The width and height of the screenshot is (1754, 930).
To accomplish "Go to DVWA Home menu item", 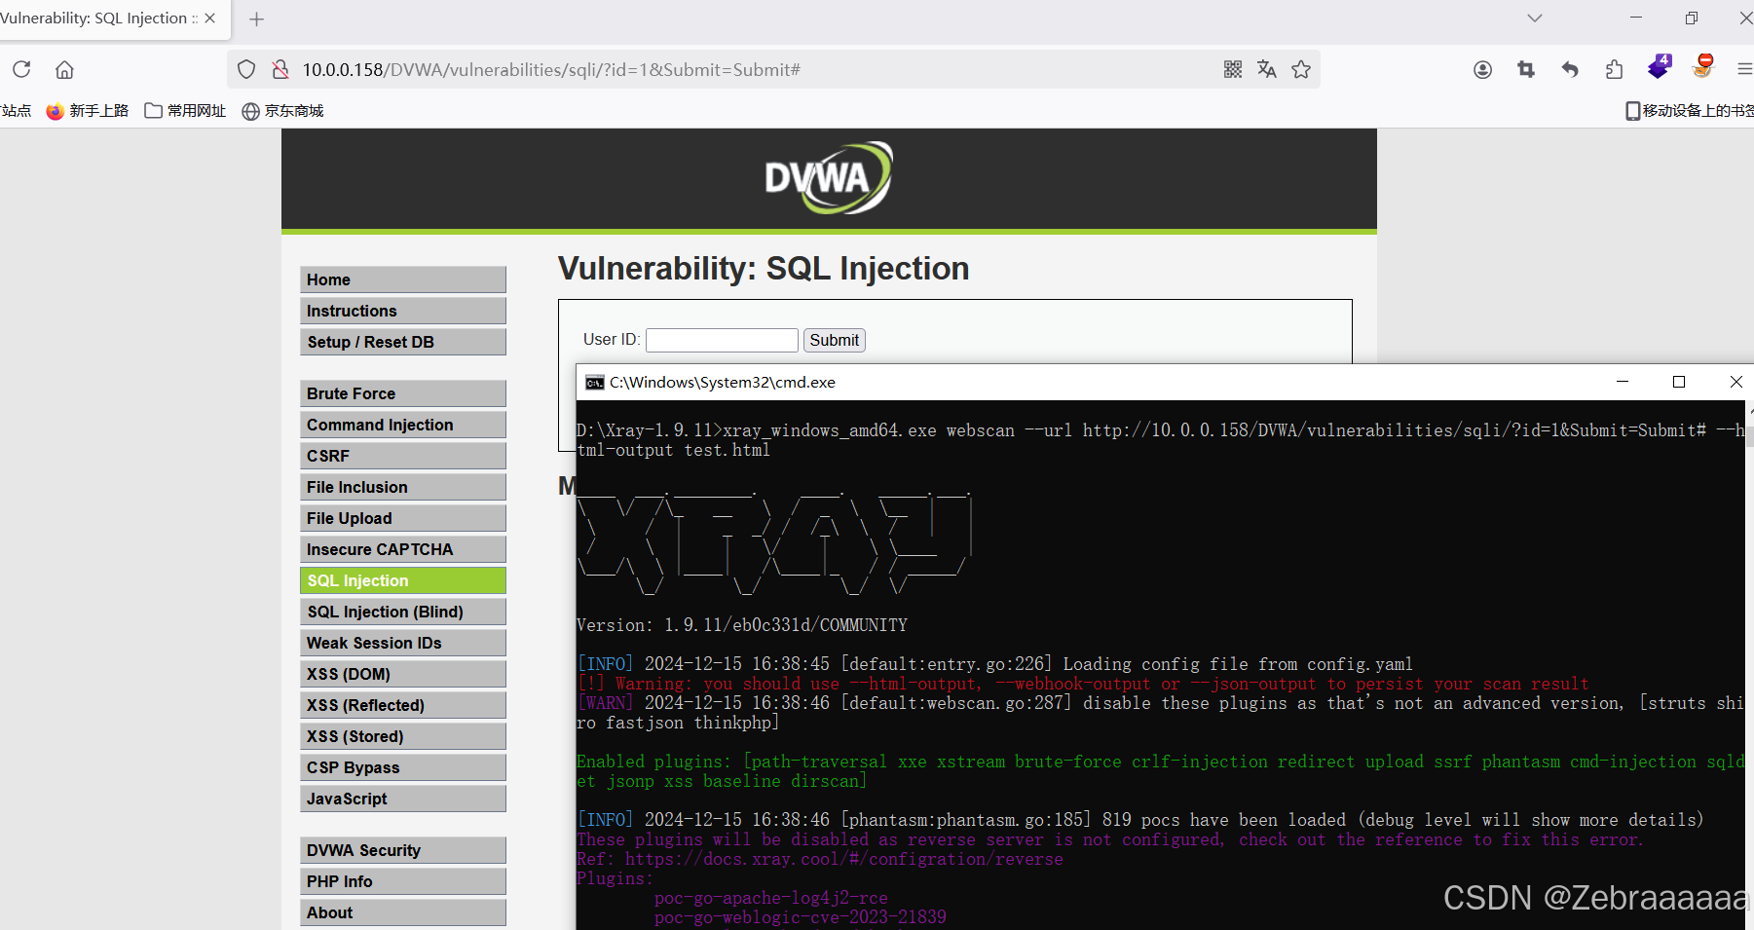I will 403,279.
